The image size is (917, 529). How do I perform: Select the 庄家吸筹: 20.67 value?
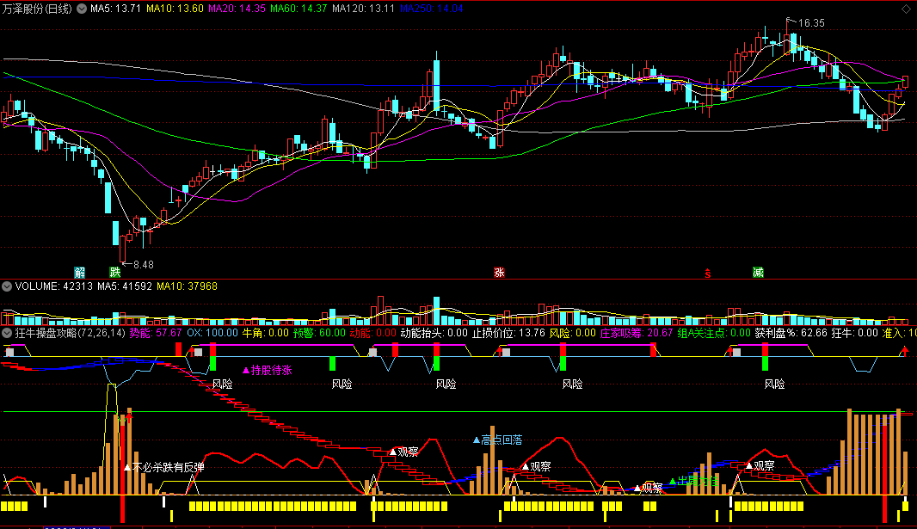637,333
